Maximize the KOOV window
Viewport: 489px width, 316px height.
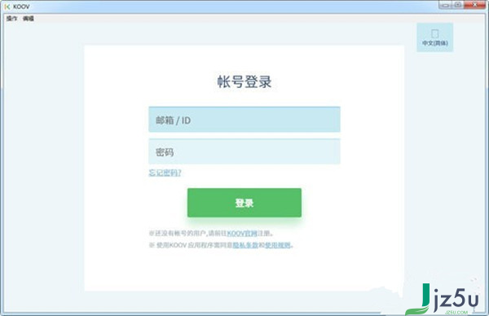[x=458, y=5]
